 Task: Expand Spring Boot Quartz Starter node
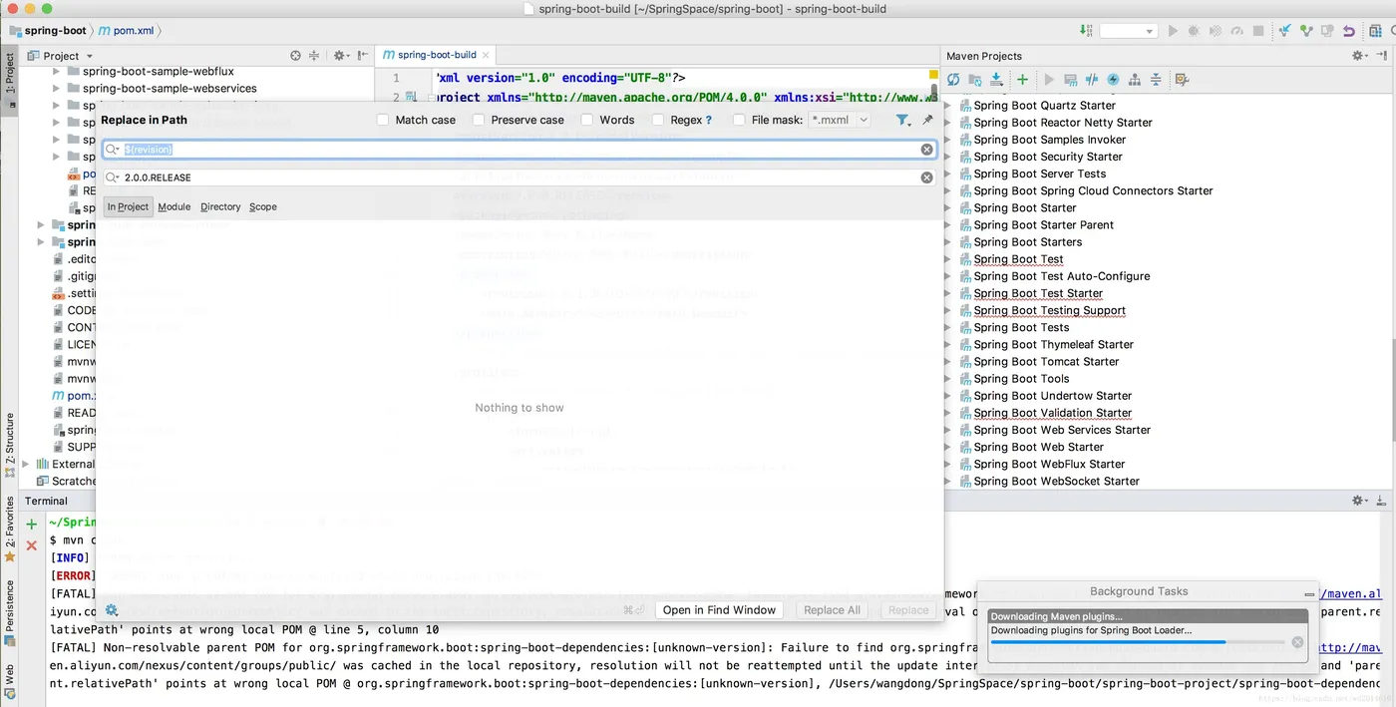(x=948, y=105)
